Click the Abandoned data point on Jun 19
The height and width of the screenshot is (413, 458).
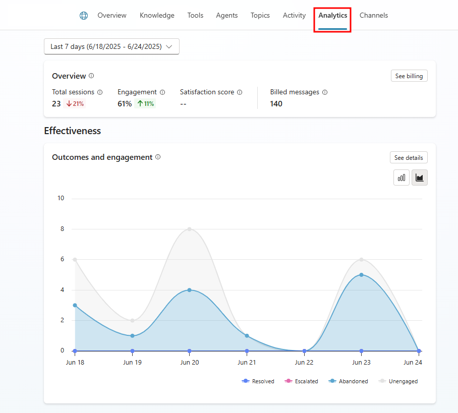pos(132,336)
